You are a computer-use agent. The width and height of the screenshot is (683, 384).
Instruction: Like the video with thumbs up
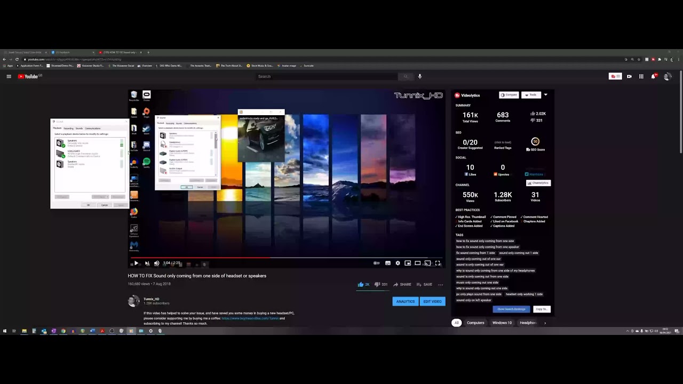click(363, 284)
